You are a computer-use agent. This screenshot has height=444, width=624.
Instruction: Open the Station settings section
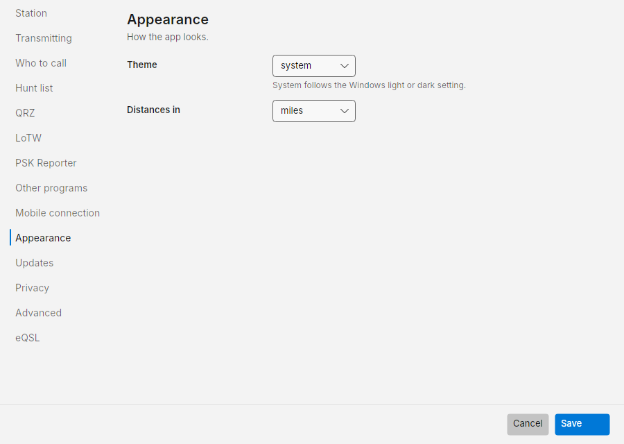tap(31, 13)
